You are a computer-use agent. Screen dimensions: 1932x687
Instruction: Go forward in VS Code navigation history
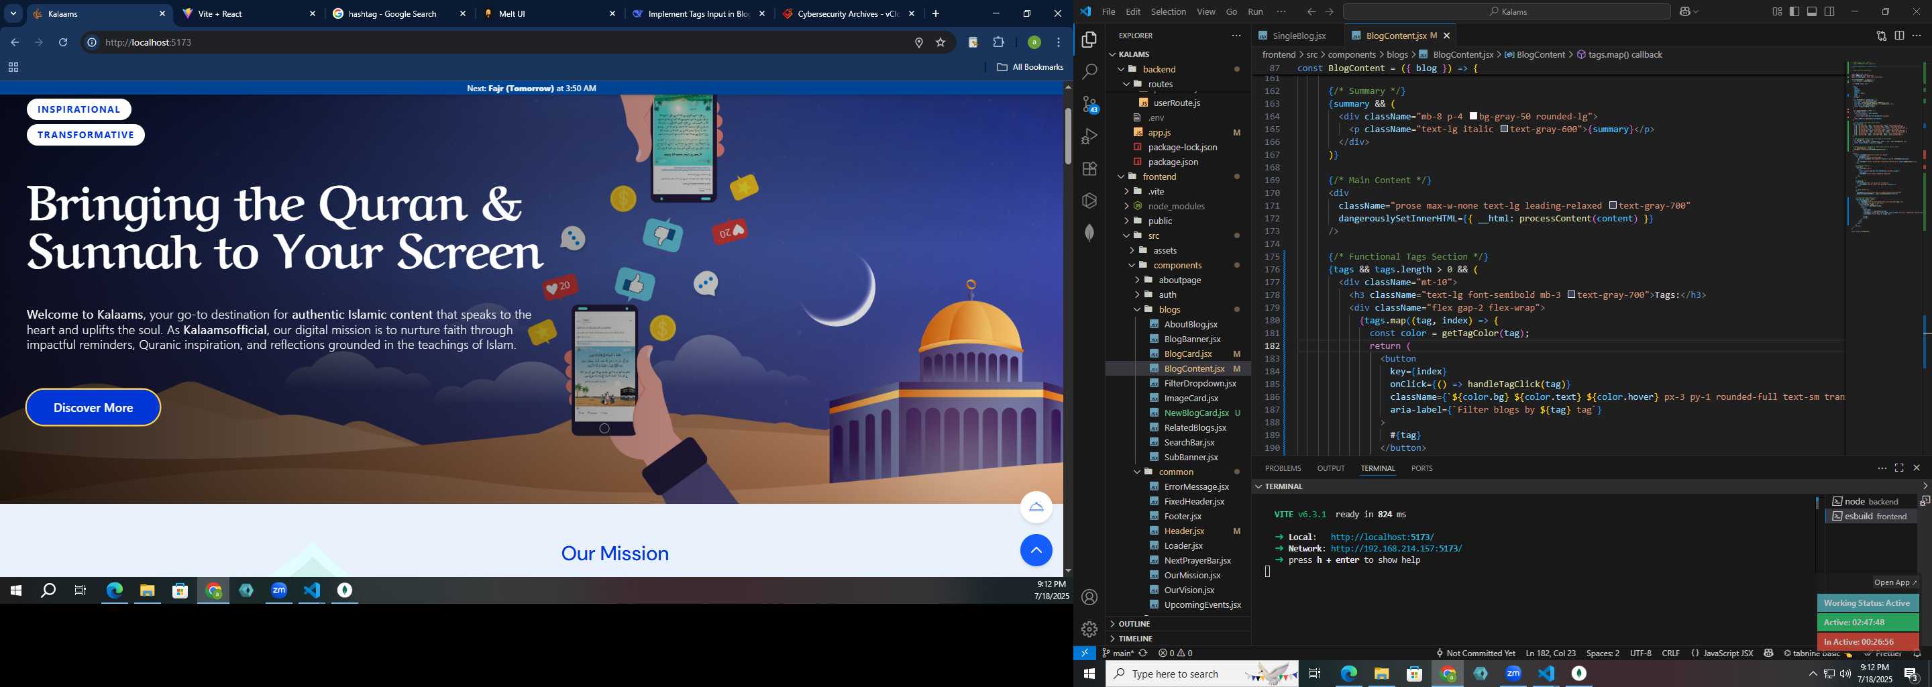click(1329, 11)
